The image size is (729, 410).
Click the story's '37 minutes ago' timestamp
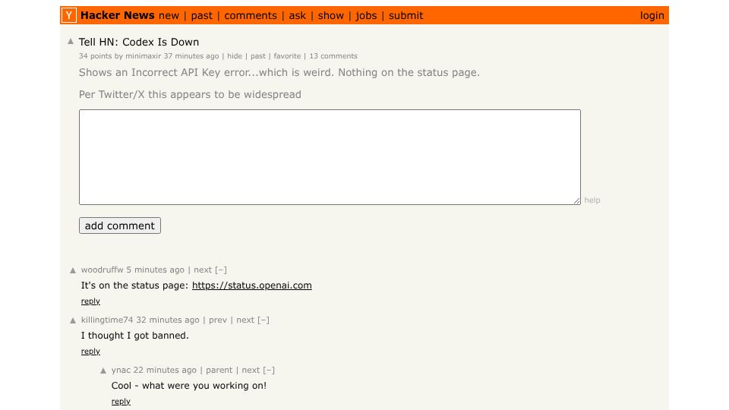[x=191, y=55]
